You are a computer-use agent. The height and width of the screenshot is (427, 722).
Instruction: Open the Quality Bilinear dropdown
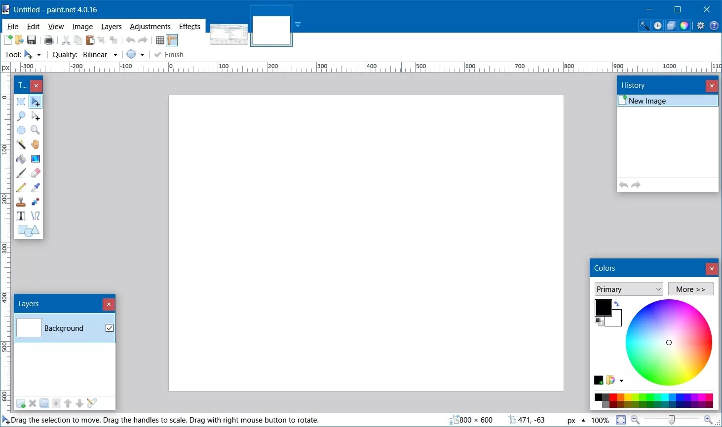click(x=100, y=55)
